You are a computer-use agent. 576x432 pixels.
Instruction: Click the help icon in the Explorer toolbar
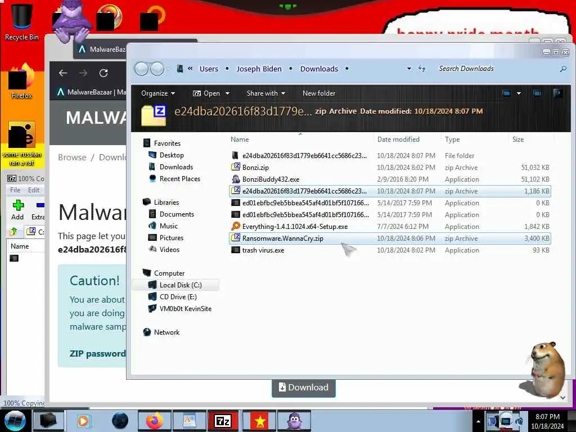(x=557, y=93)
